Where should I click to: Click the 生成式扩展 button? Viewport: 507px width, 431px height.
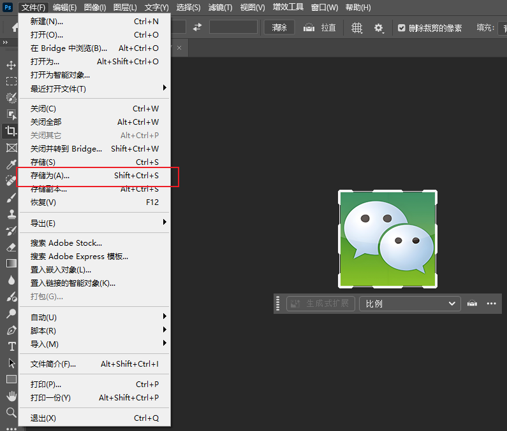coord(321,304)
